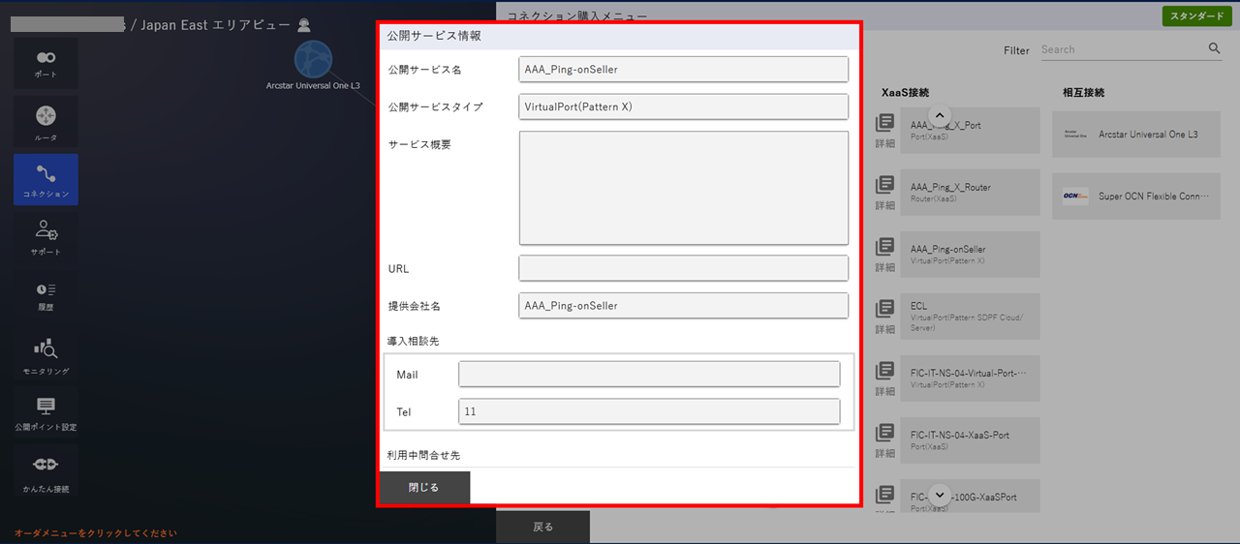Image resolution: width=1240 pixels, height=544 pixels.
Task: Click the Filter search input field
Action: tap(1122, 49)
